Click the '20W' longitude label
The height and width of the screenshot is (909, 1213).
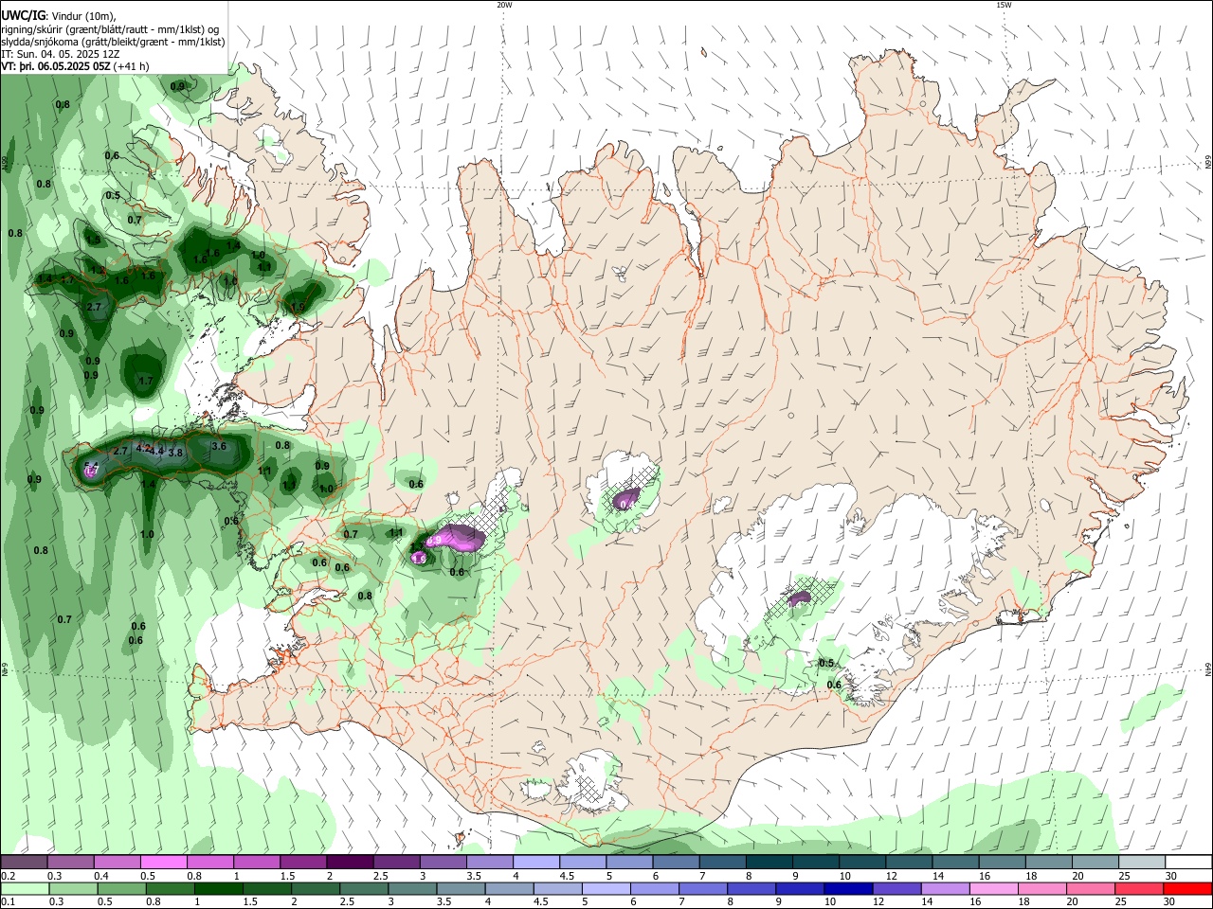504,5
